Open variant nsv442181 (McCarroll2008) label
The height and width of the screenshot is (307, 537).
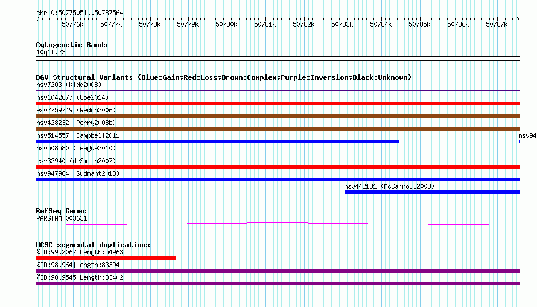tap(389, 186)
